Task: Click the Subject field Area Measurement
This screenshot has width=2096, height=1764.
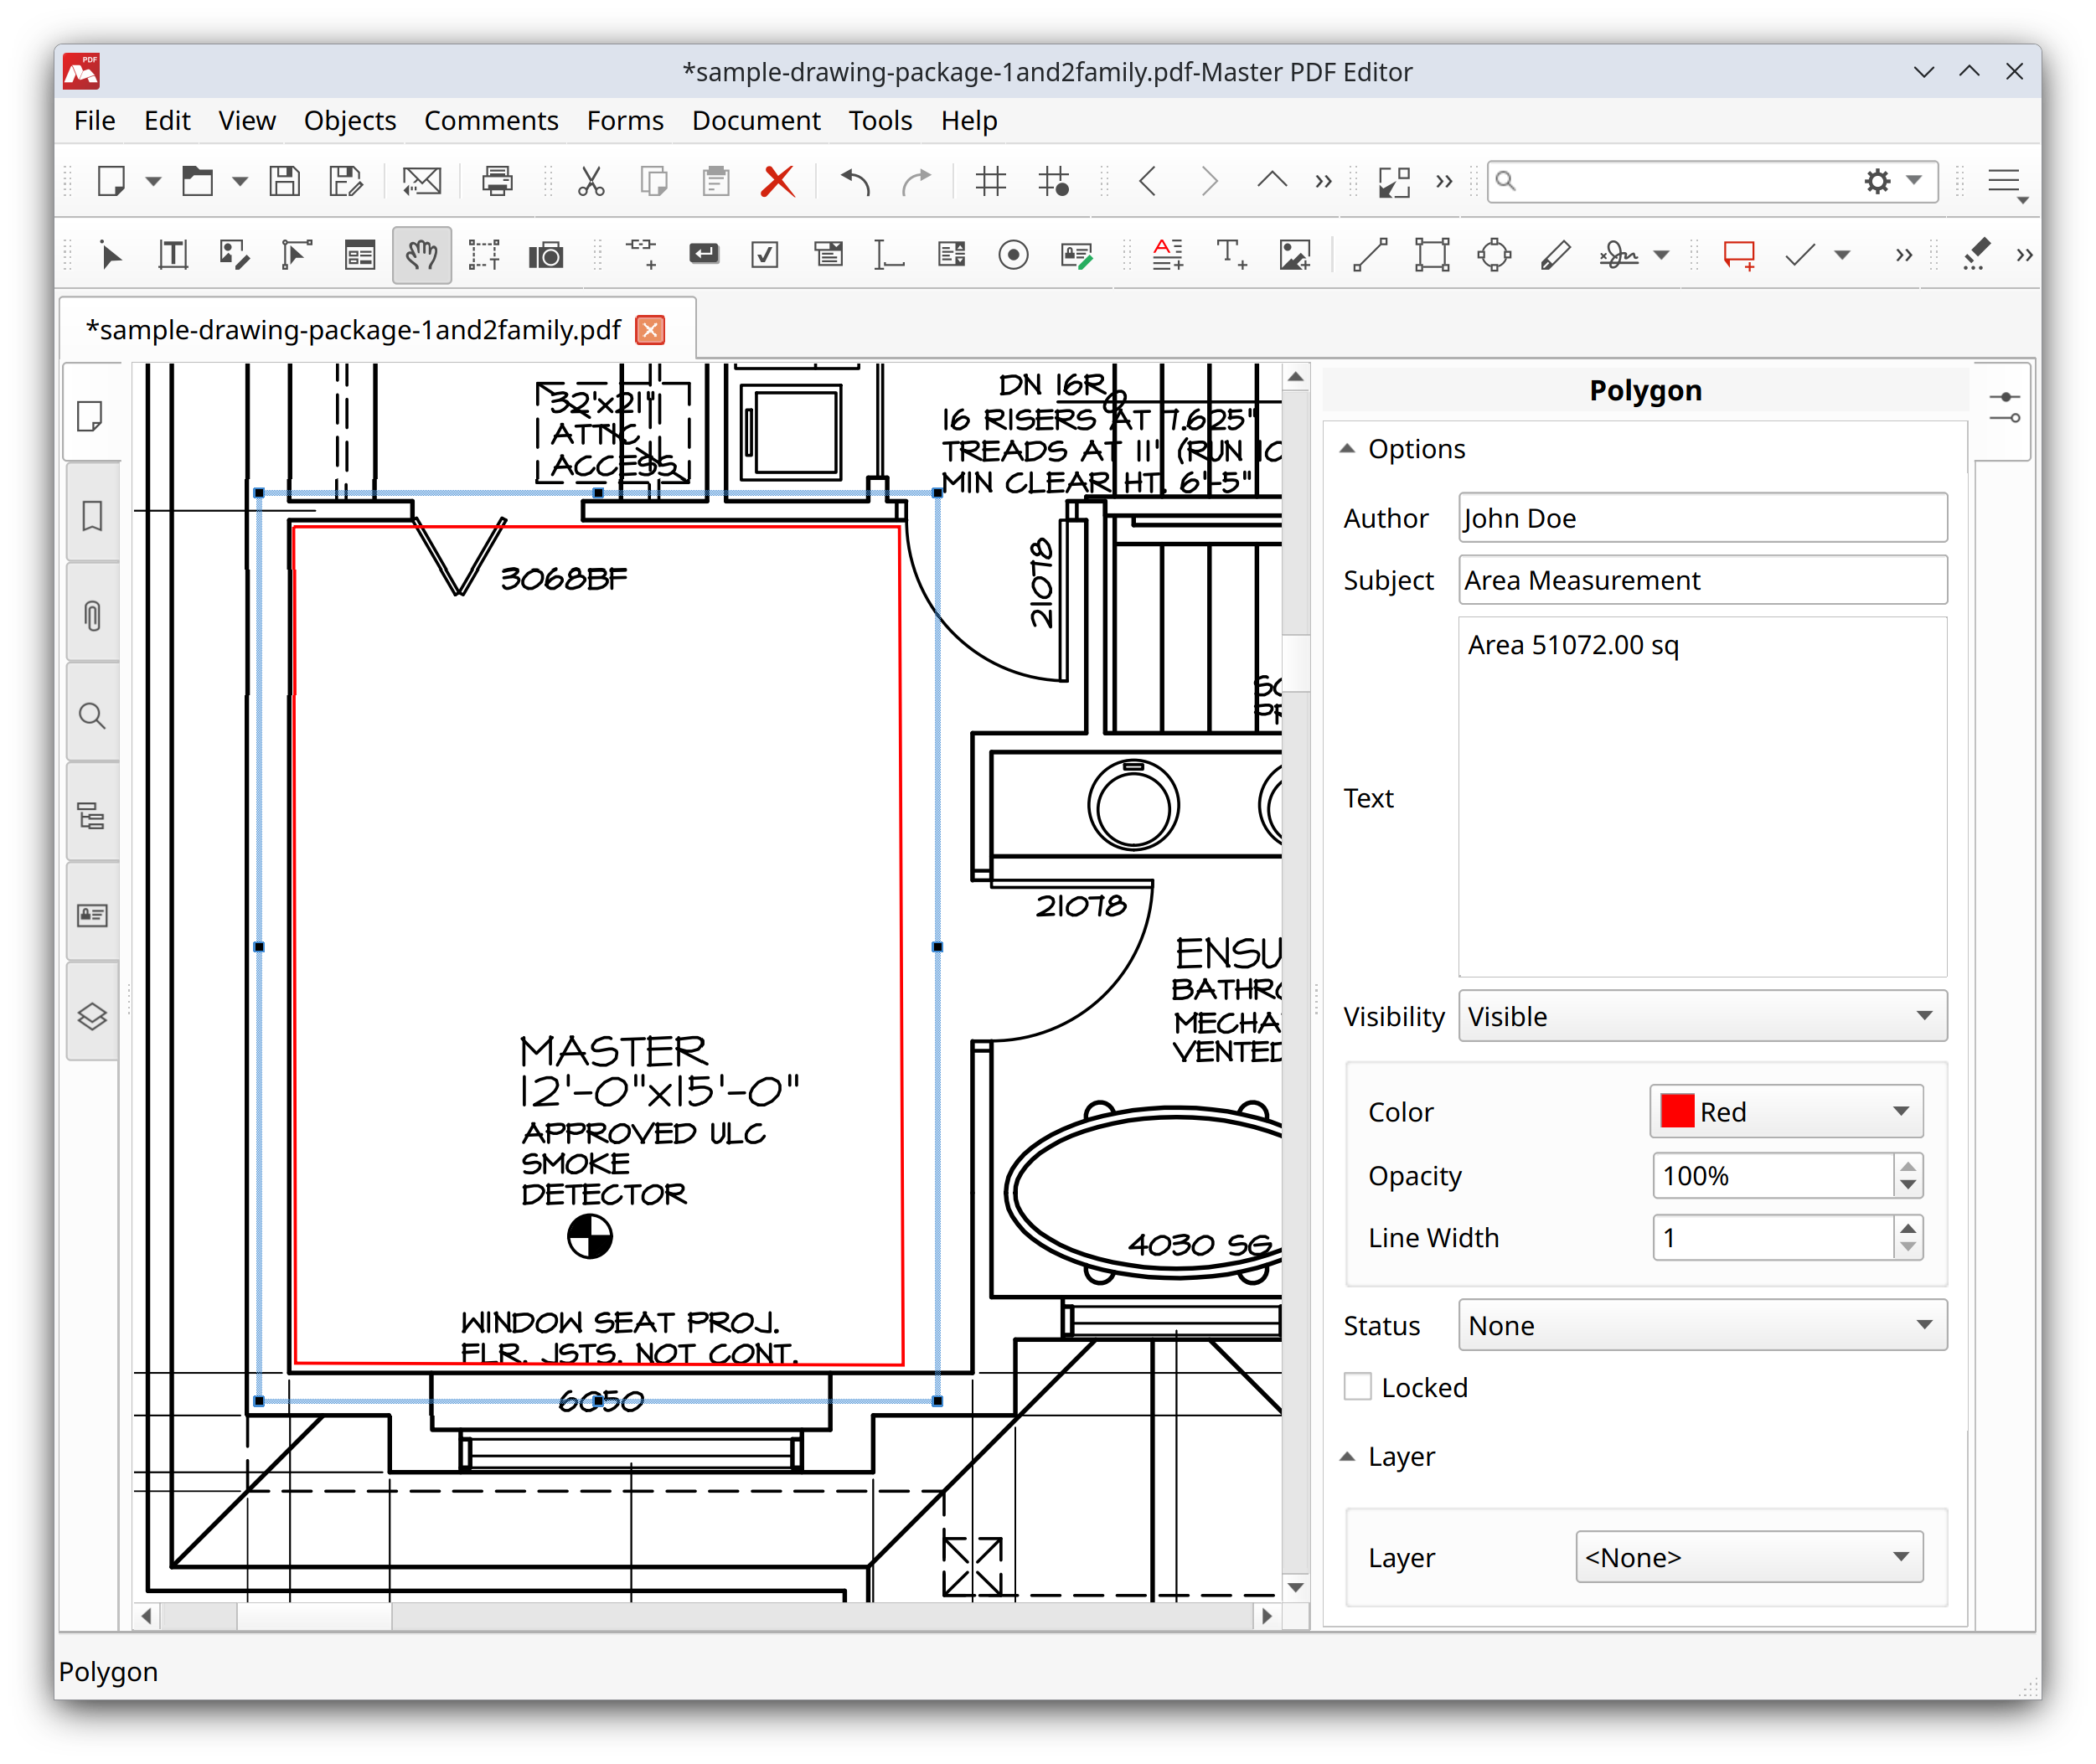Action: click(1702, 580)
